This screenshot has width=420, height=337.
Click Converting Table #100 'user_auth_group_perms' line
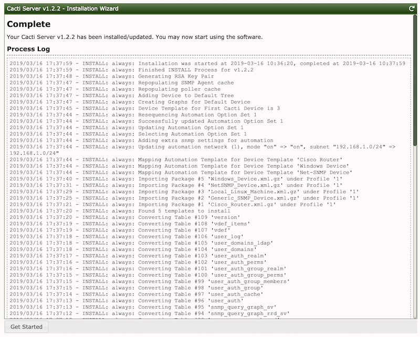pyautogui.click(x=148, y=276)
